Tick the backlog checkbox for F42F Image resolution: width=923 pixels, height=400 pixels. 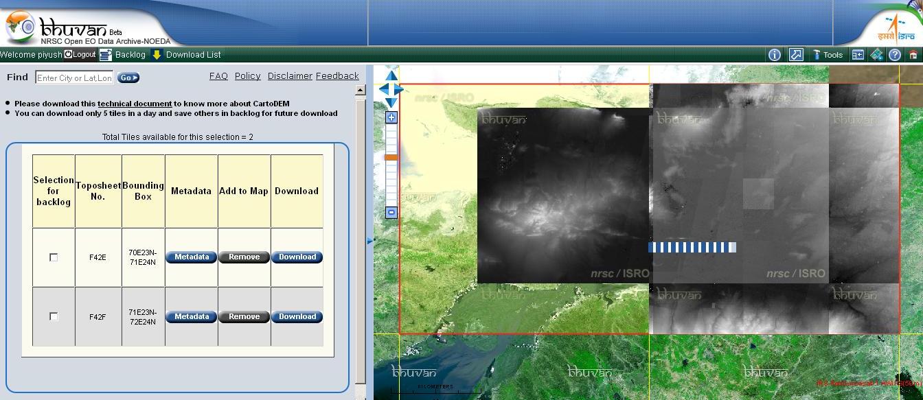tap(54, 316)
